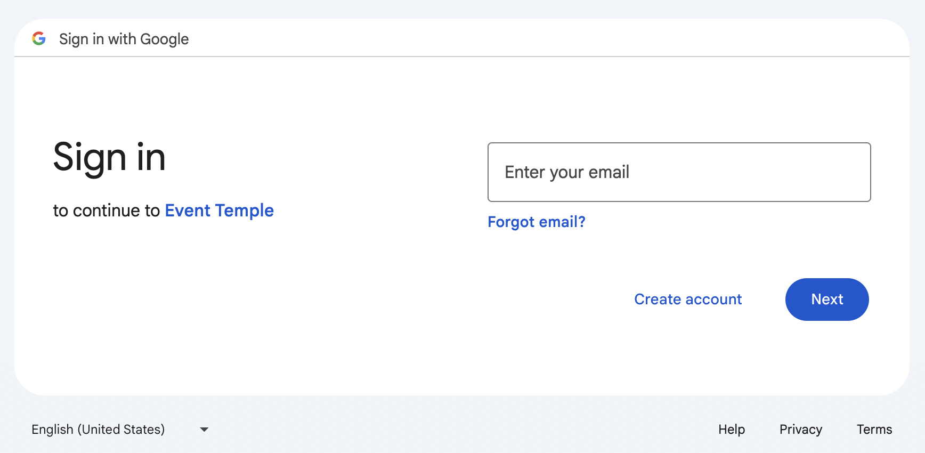Go to the Privacy footer link
925x453 pixels.
click(x=800, y=430)
